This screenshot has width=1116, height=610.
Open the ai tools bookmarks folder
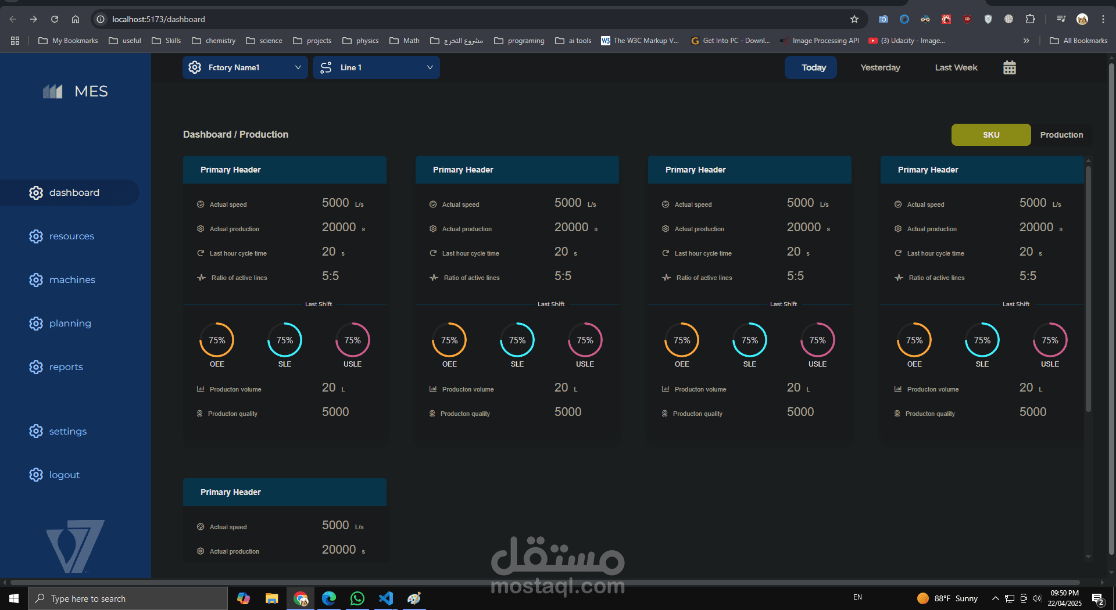click(x=573, y=41)
